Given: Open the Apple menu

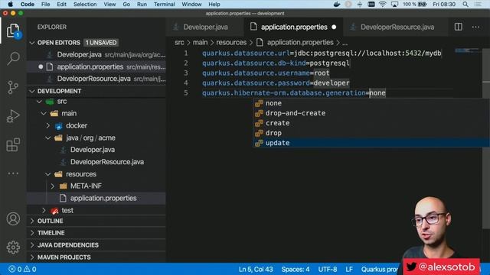Looking at the screenshot, I should click(10, 4).
